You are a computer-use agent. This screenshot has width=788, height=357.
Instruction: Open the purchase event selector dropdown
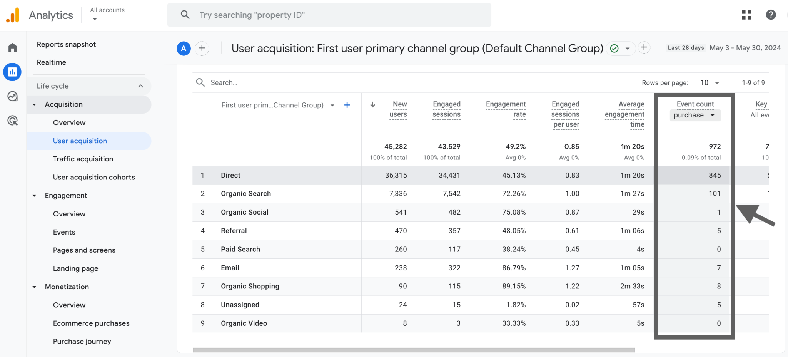point(695,115)
